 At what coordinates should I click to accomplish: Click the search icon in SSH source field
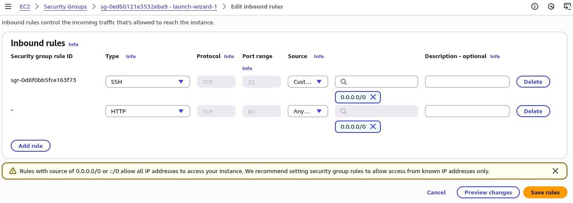point(344,82)
